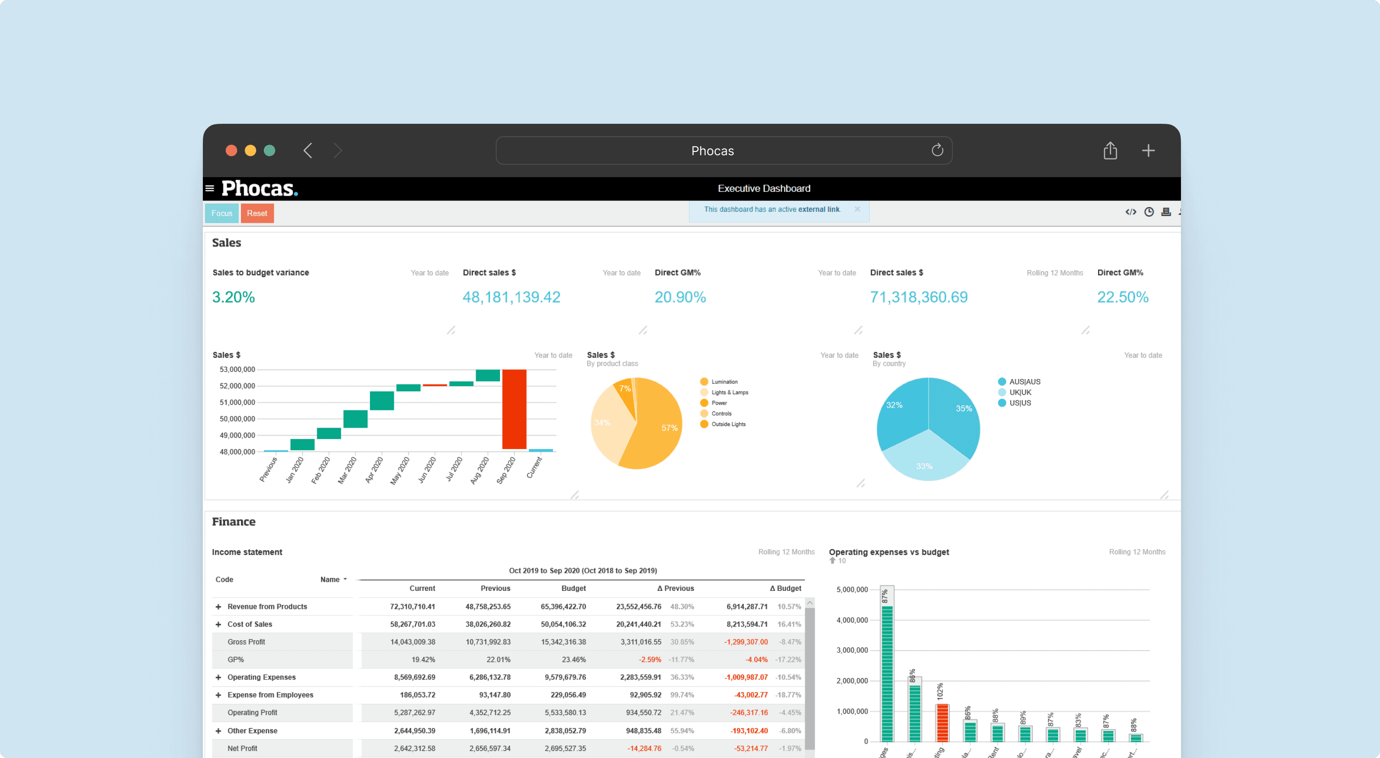Viewport: 1380px width, 758px height.
Task: Click the browser forward arrow
Action: [338, 150]
